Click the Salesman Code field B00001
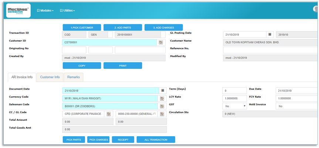Image resolution: width=319 pixels, height=148 pixels. [x=110, y=106]
